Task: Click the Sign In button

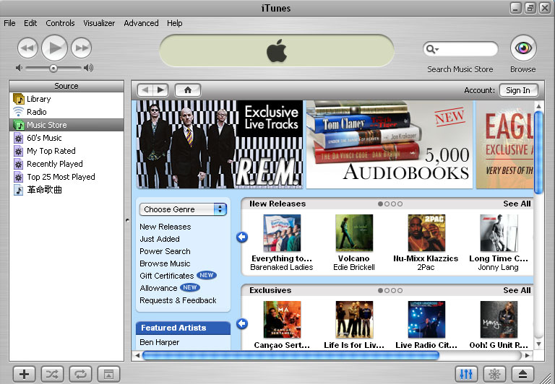Action: coord(519,90)
